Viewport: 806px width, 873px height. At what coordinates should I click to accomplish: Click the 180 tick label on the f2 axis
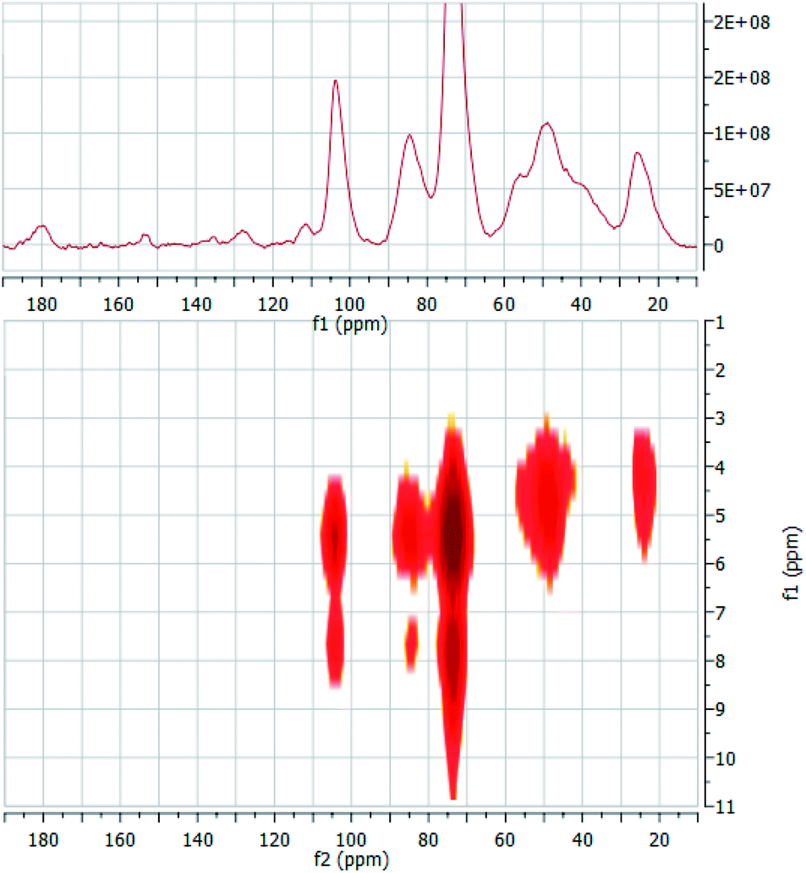[x=43, y=839]
